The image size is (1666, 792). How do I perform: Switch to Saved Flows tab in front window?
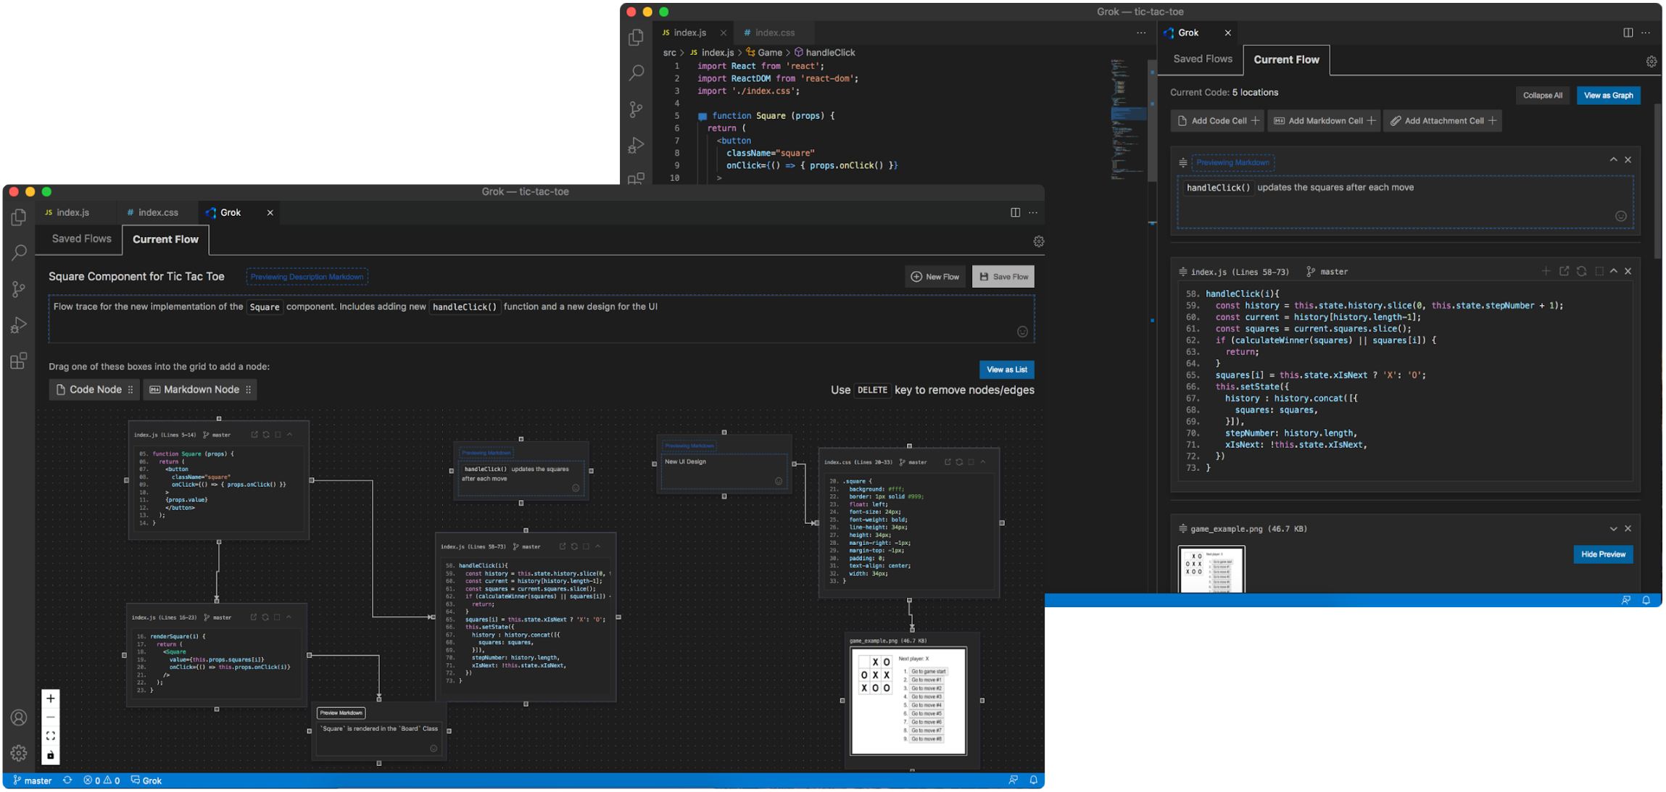pos(81,239)
